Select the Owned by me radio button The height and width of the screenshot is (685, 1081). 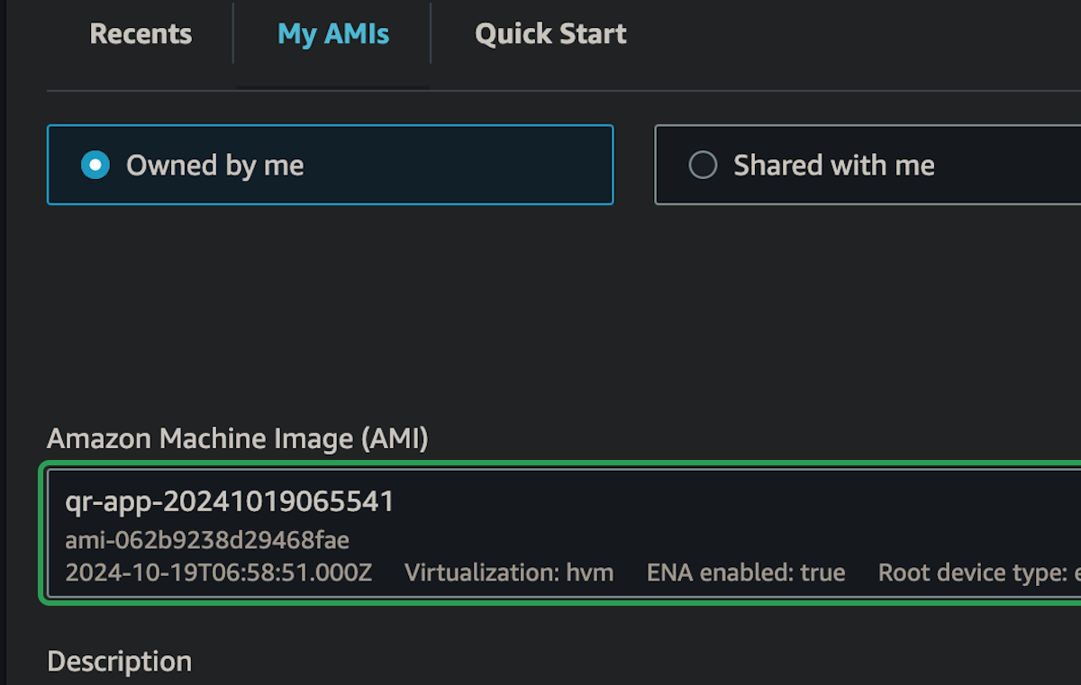point(95,165)
